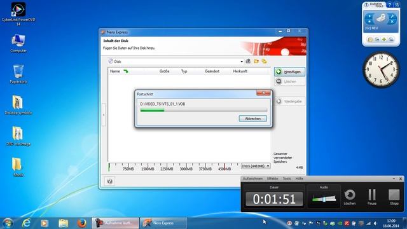
Task: Sort by the Größe column header
Action: (x=164, y=71)
